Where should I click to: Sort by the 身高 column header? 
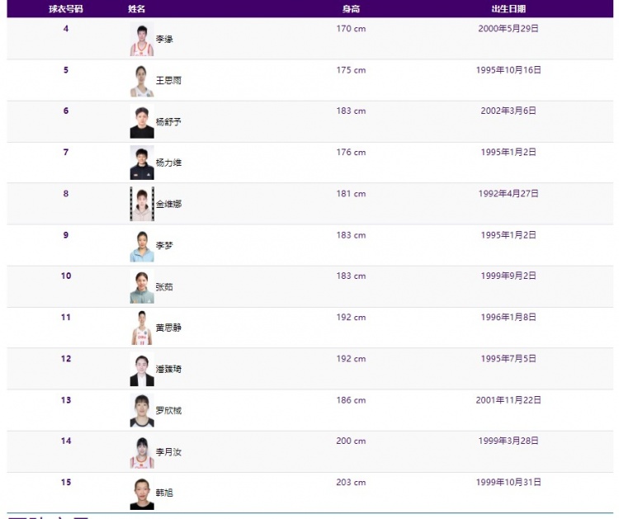click(x=351, y=9)
